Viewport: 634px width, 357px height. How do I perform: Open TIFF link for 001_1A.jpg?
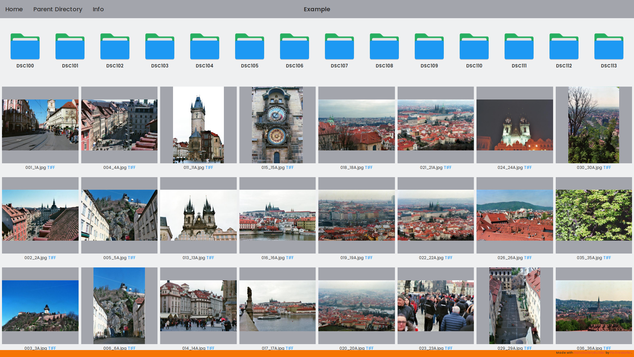[x=51, y=168]
